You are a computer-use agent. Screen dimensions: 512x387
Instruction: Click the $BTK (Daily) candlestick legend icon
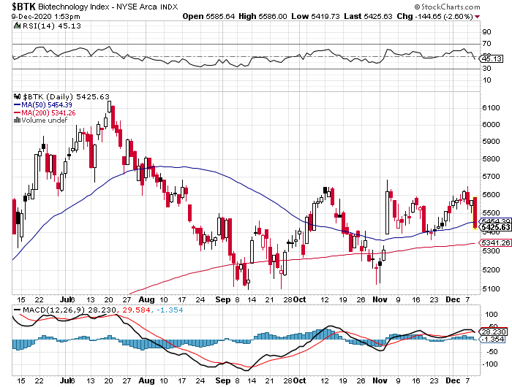(16, 96)
